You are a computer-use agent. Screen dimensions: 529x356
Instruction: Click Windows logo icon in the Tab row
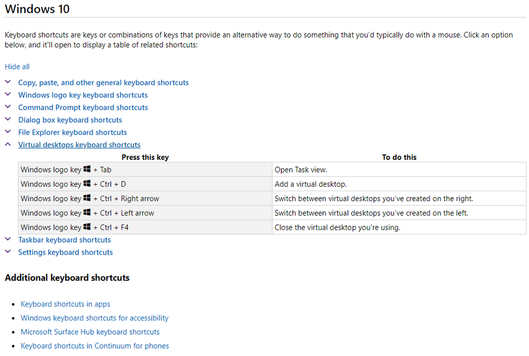click(87, 169)
